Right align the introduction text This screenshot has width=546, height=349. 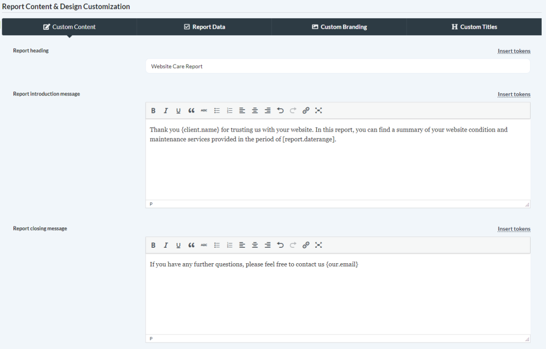267,110
